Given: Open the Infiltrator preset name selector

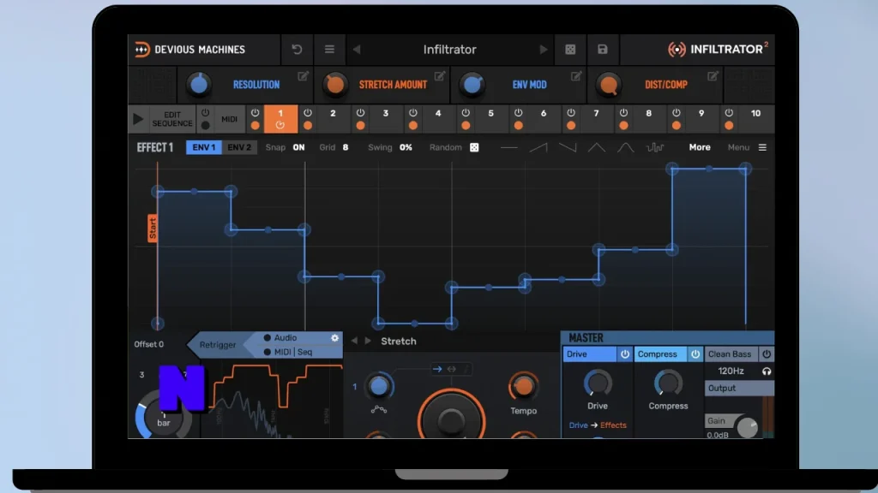Looking at the screenshot, I should tap(449, 49).
